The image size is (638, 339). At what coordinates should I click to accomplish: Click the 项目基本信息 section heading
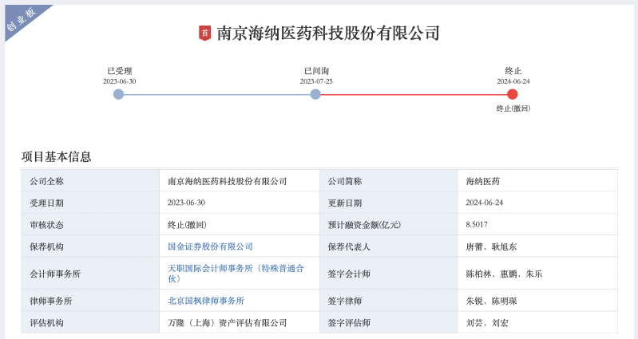click(x=57, y=156)
